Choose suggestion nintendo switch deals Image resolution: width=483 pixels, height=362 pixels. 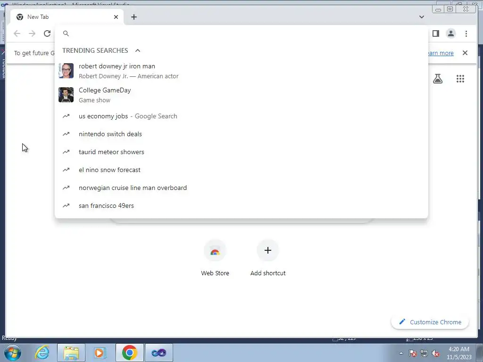[x=241, y=134]
